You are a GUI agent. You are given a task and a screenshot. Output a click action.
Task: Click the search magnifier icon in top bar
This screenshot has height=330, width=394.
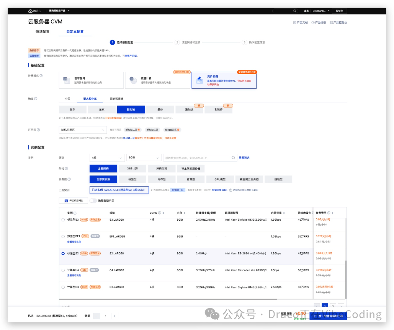click(x=294, y=11)
